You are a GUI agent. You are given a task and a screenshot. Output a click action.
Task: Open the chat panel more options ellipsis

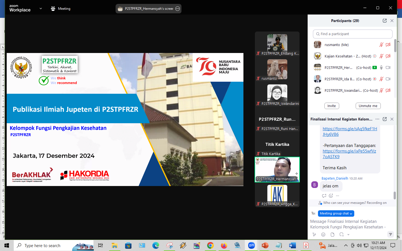pyautogui.click(x=377, y=119)
